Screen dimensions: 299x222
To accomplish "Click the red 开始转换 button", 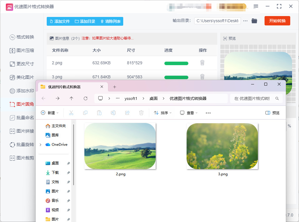I will [x=277, y=21].
